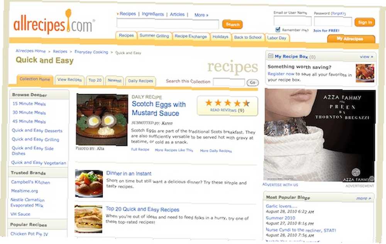The height and width of the screenshot is (244, 386).
Task: Click the Azza Fahmy advertisement banner
Action: 319,135
